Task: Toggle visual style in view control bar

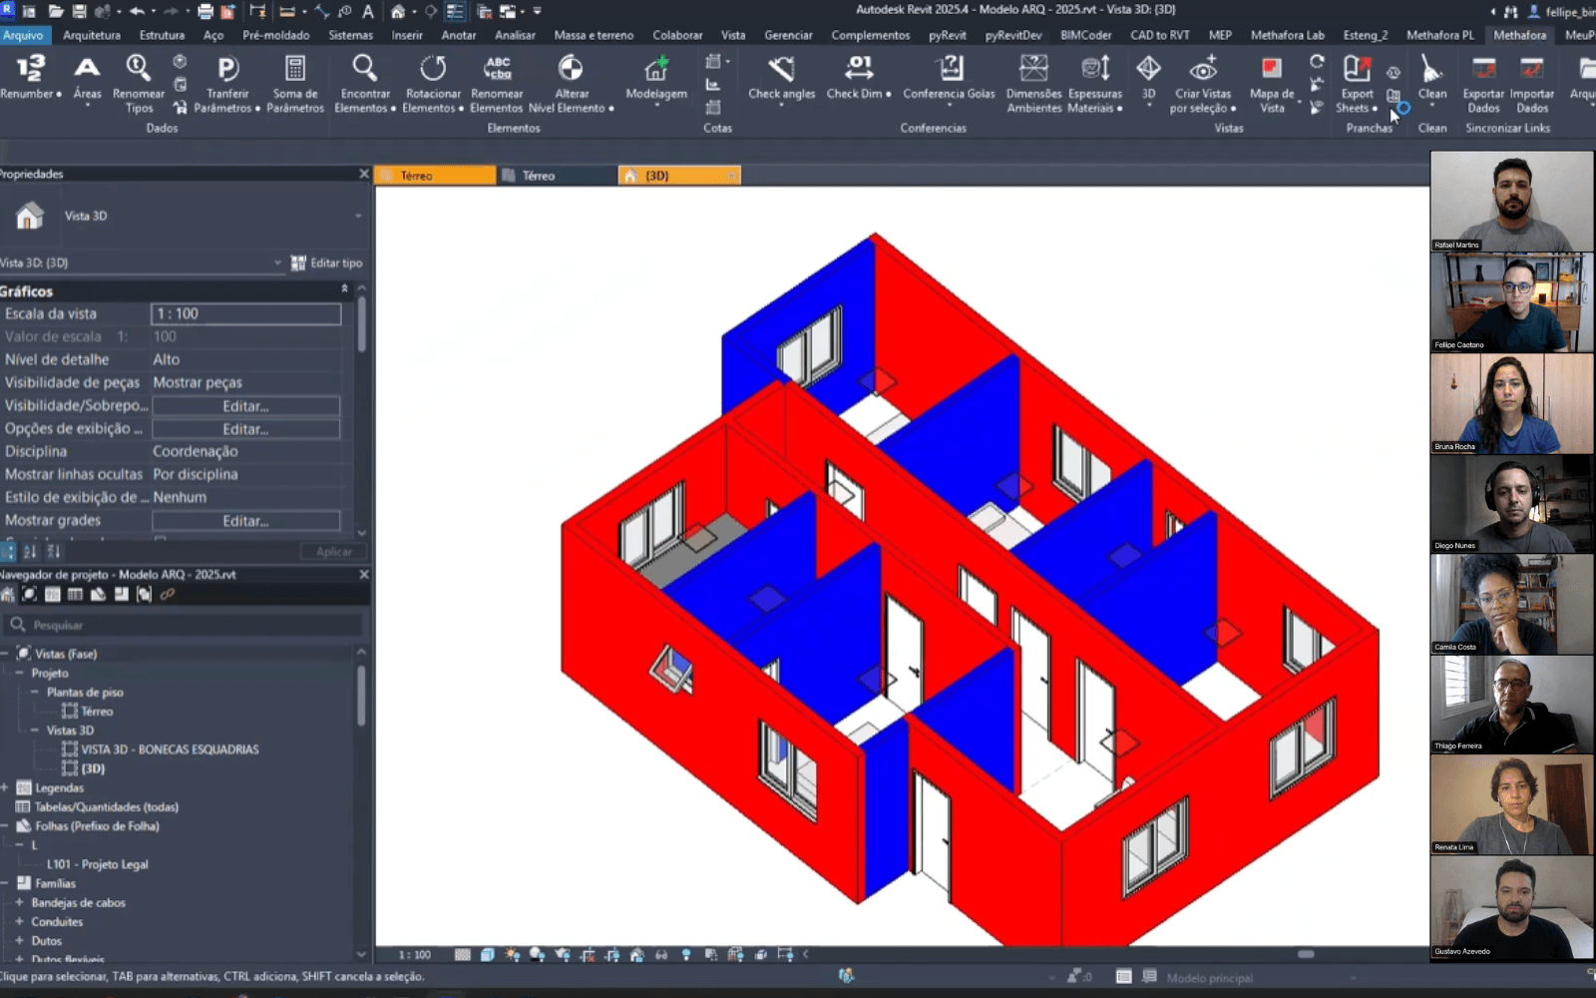Action: tap(488, 954)
